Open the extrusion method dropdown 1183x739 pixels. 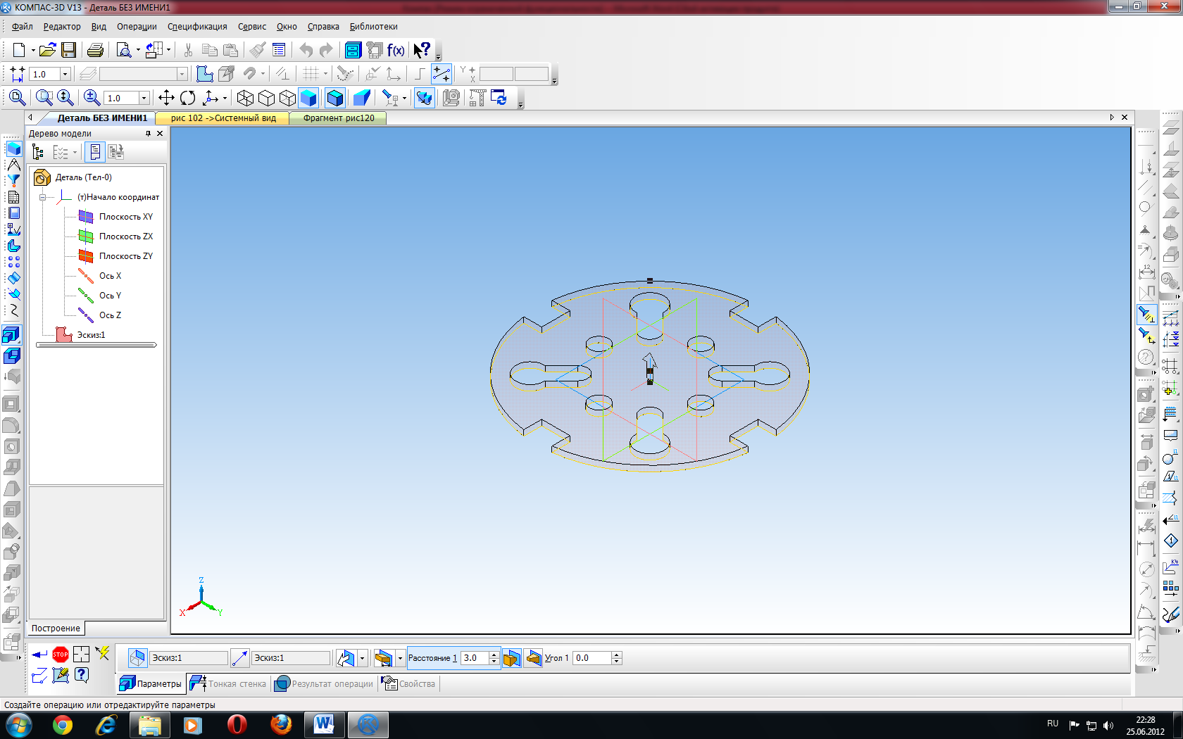pyautogui.click(x=400, y=658)
